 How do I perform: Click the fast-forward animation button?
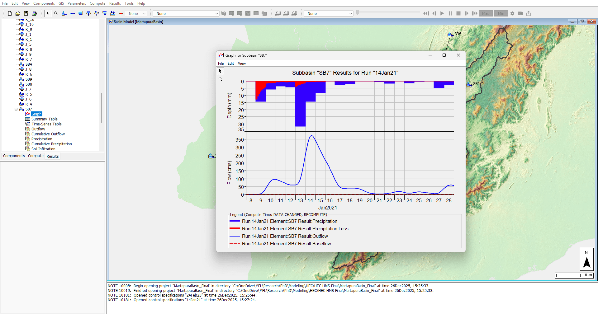[474, 13]
